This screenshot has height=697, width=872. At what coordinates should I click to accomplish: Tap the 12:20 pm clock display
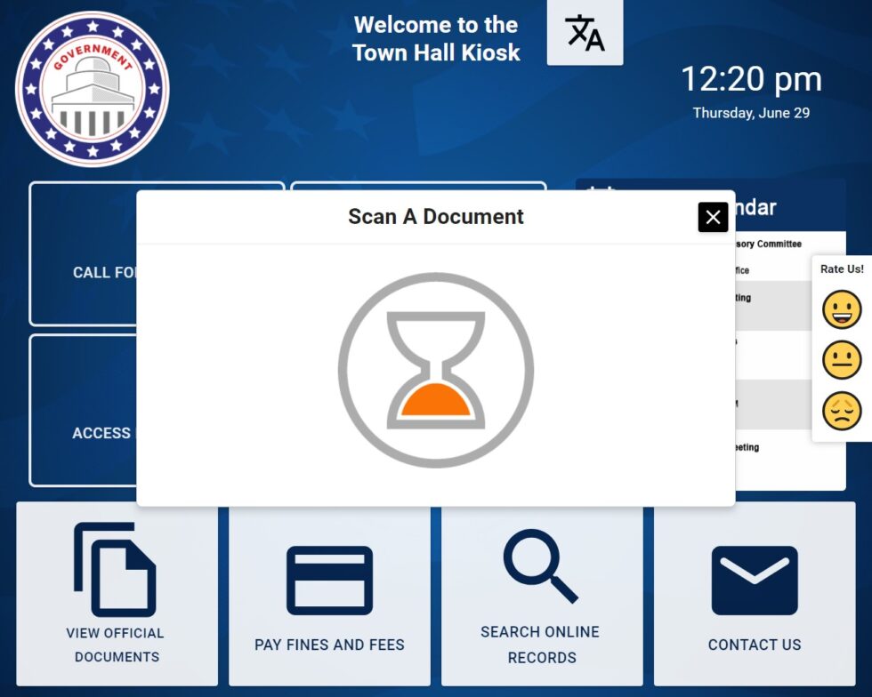tap(753, 79)
